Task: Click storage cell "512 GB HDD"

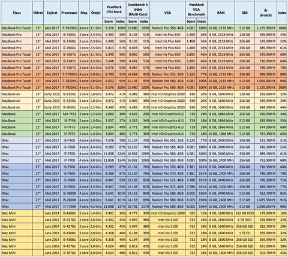Action: 245,213
